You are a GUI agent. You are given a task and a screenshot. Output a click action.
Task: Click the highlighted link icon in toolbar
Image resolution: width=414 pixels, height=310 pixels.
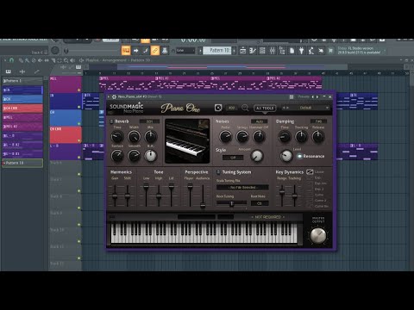tap(155, 51)
